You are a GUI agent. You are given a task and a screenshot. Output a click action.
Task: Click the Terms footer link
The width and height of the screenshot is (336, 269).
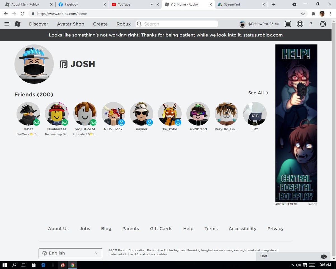coord(211,229)
